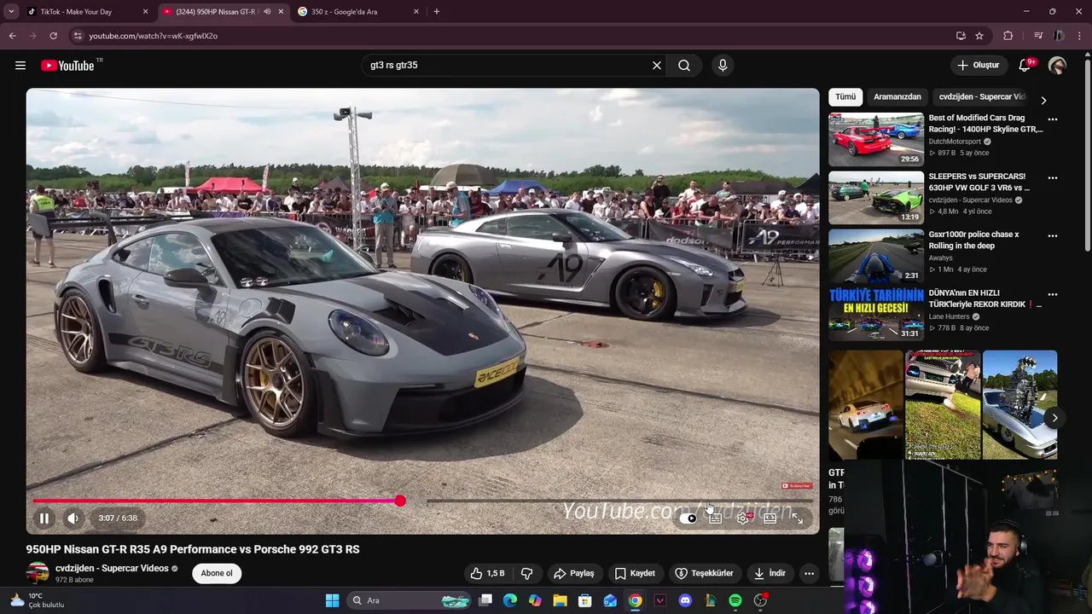Reload the page
The height and width of the screenshot is (614, 1092).
(x=53, y=36)
